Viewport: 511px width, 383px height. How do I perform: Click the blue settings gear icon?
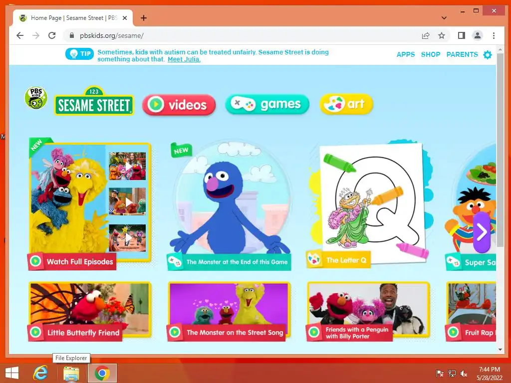click(x=487, y=55)
